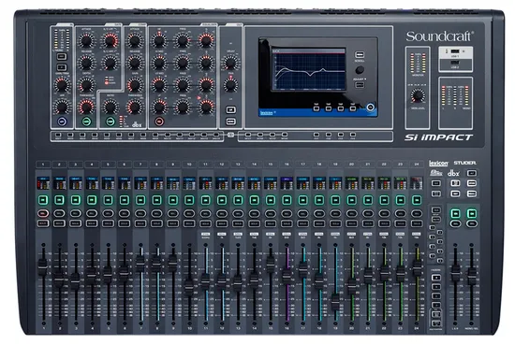Image resolution: width=515 pixels, height=344 pixels.
Task: Tap the green round button under the compressor RATIO knob
Action: [110, 122]
